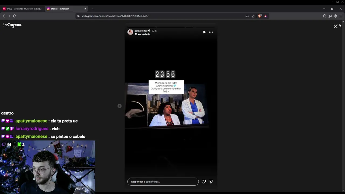
Task: Open the media control music note icon
Action: tap(330, 16)
